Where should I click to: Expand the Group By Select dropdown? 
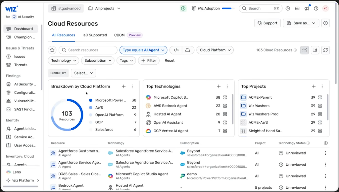tap(83, 73)
